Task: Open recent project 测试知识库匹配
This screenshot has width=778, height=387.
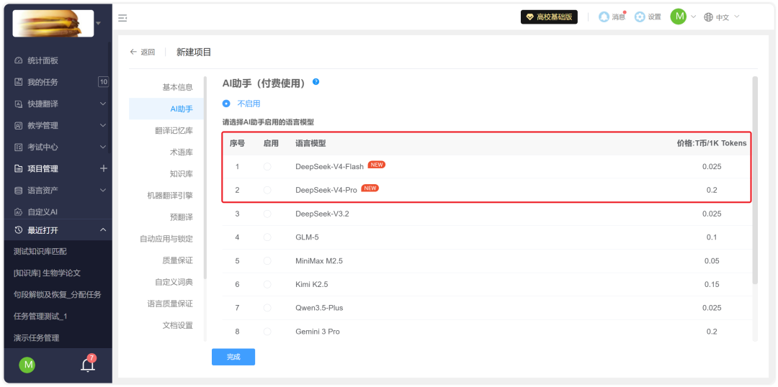Action: 40,251
